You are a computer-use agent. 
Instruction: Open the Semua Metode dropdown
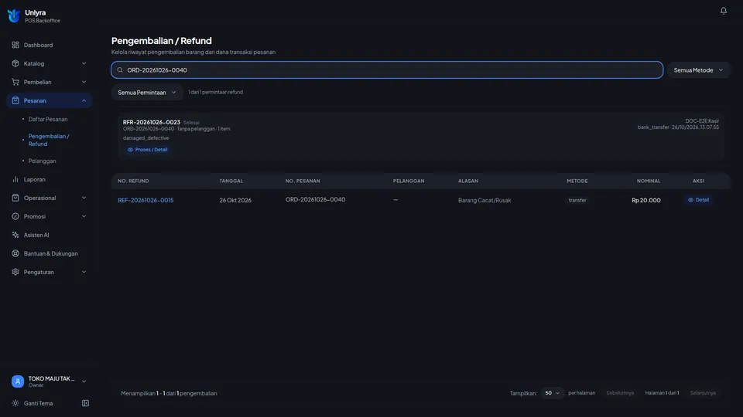coord(698,70)
